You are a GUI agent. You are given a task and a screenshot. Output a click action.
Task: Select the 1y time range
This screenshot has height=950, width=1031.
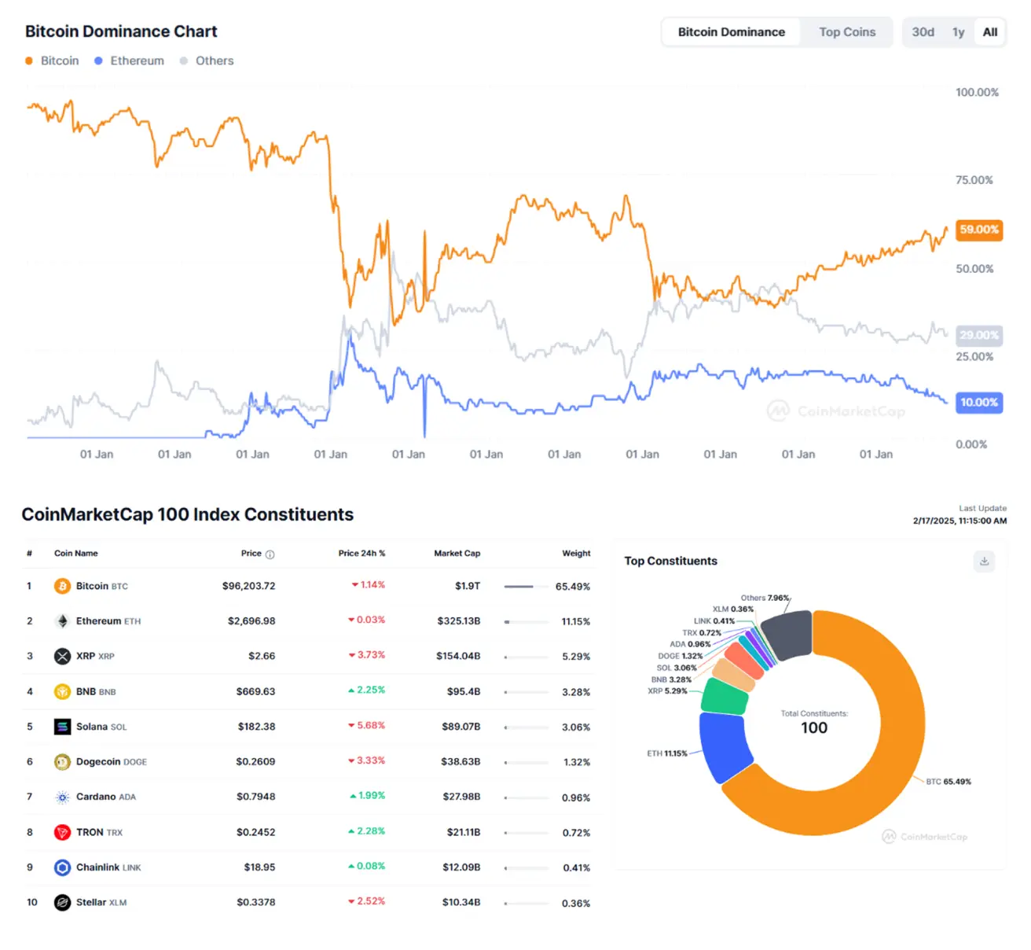coord(958,32)
